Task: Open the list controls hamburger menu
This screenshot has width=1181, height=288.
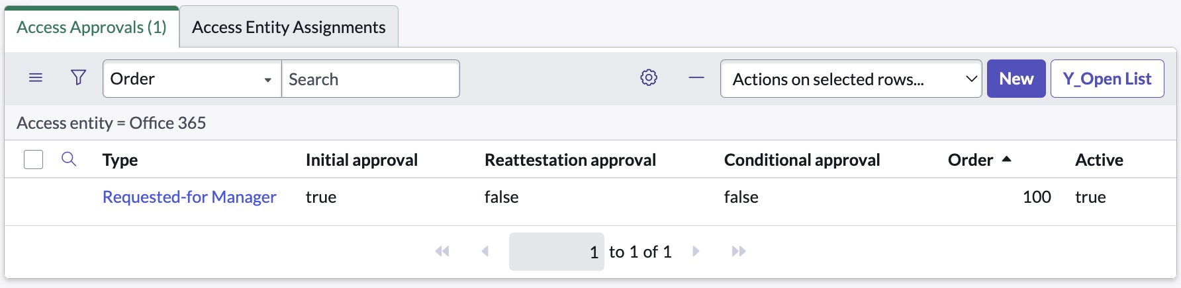Action: 36,78
